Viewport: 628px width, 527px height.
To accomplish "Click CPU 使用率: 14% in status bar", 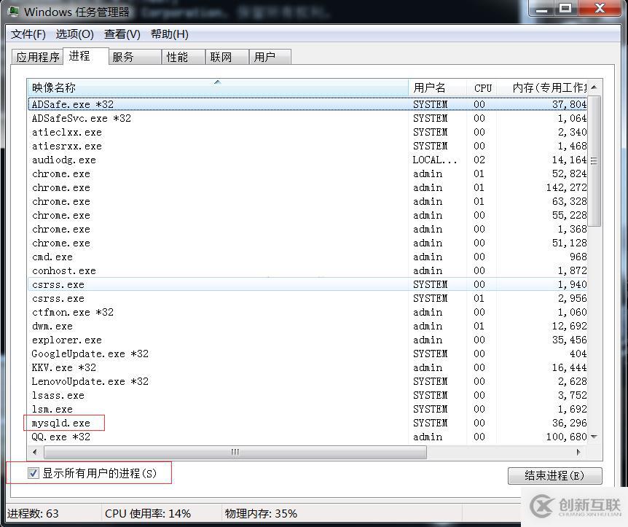I will tap(148, 514).
